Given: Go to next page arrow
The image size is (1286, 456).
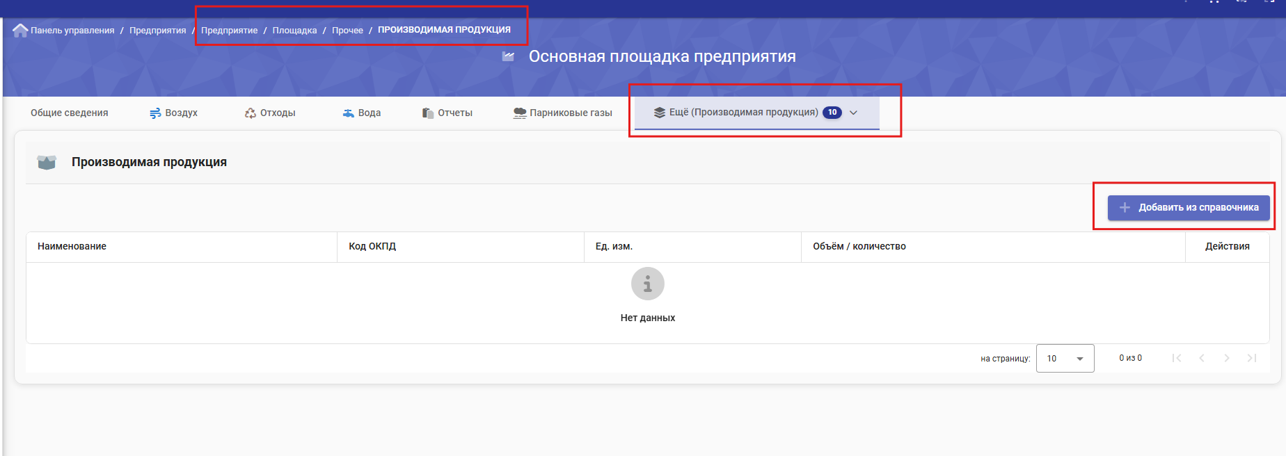Looking at the screenshot, I should coord(1227,358).
